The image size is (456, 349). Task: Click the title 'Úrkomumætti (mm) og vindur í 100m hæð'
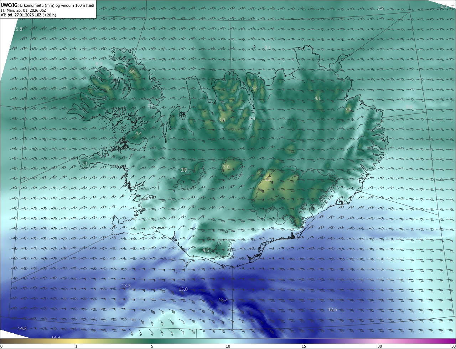tap(56, 5)
